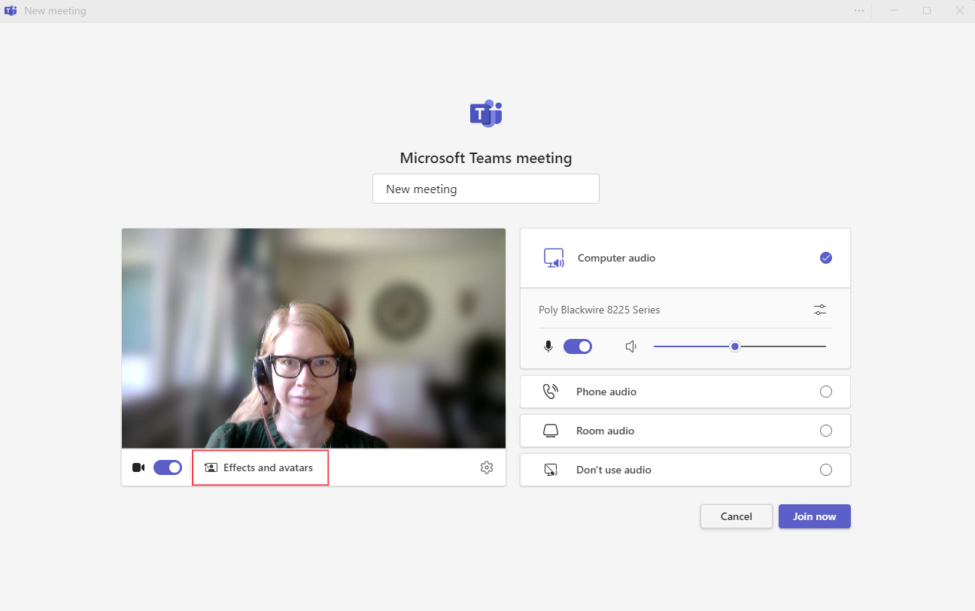Open device settings gear under video preview
The image size is (975, 611).
pyautogui.click(x=487, y=467)
